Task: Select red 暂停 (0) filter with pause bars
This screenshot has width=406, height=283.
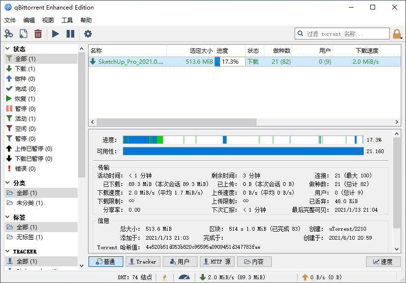Action: tap(41, 108)
